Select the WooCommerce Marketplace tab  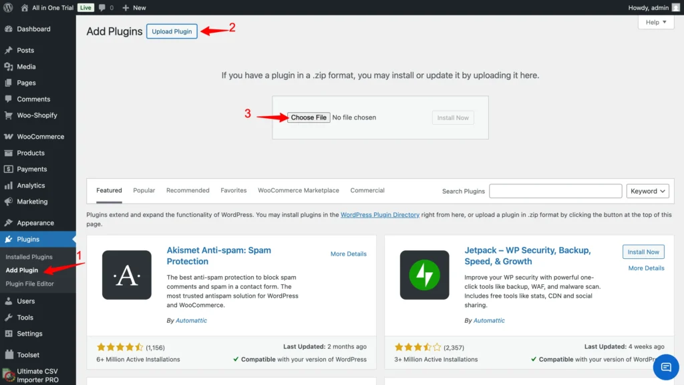click(299, 190)
